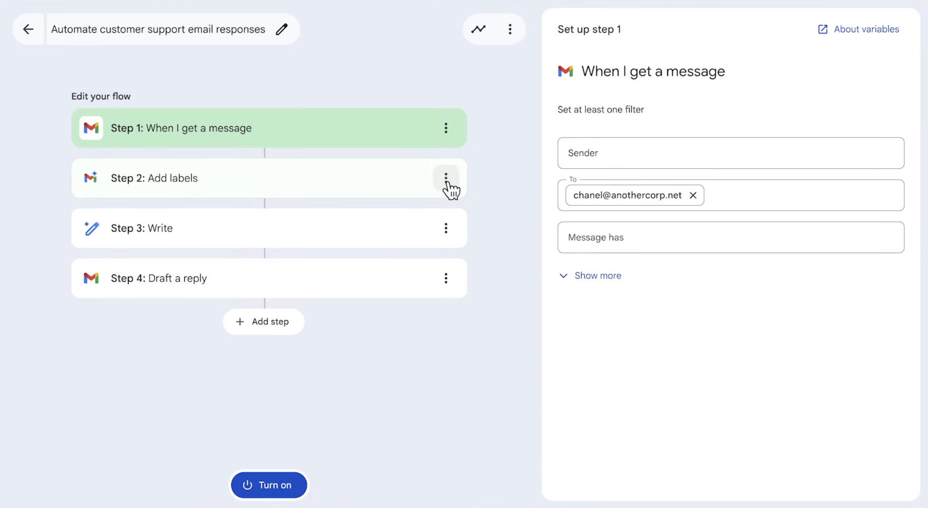Screen dimensions: 928x508
Task: Click the Step 3 Write three-dot menu
Action: (446, 228)
